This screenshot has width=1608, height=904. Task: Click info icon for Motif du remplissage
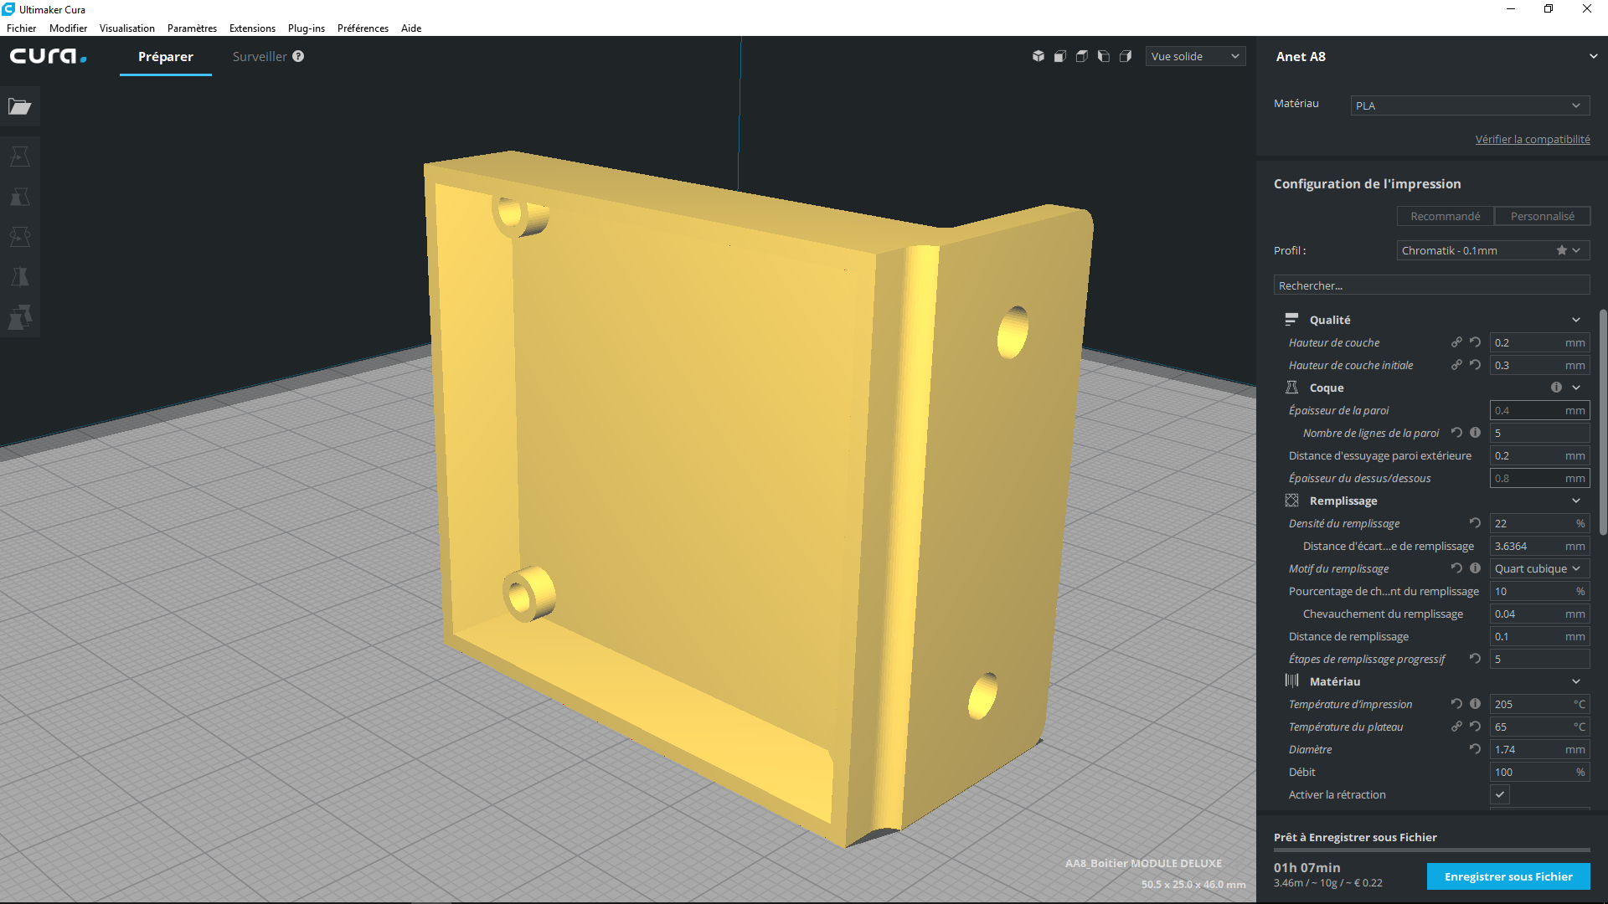click(1475, 568)
